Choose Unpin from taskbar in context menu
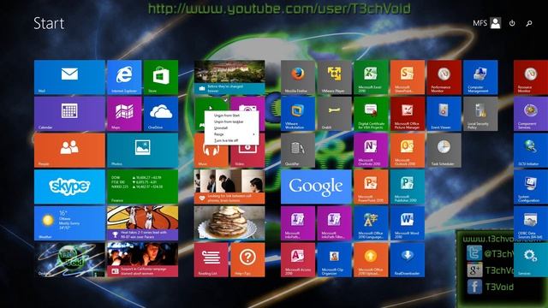The height and width of the screenshot is (308, 548). (229, 121)
